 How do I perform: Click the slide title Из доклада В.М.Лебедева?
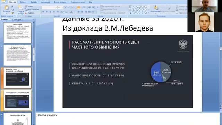pos(108,28)
